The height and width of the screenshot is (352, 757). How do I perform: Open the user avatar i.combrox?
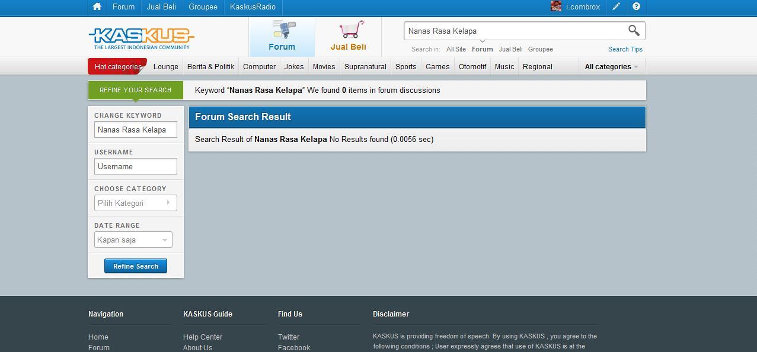click(556, 7)
